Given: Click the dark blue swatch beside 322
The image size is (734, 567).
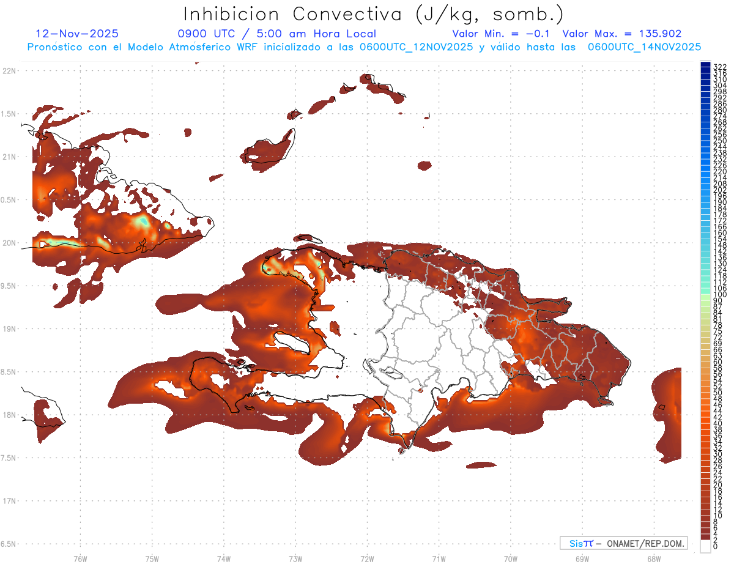Looking at the screenshot, I should (x=705, y=64).
